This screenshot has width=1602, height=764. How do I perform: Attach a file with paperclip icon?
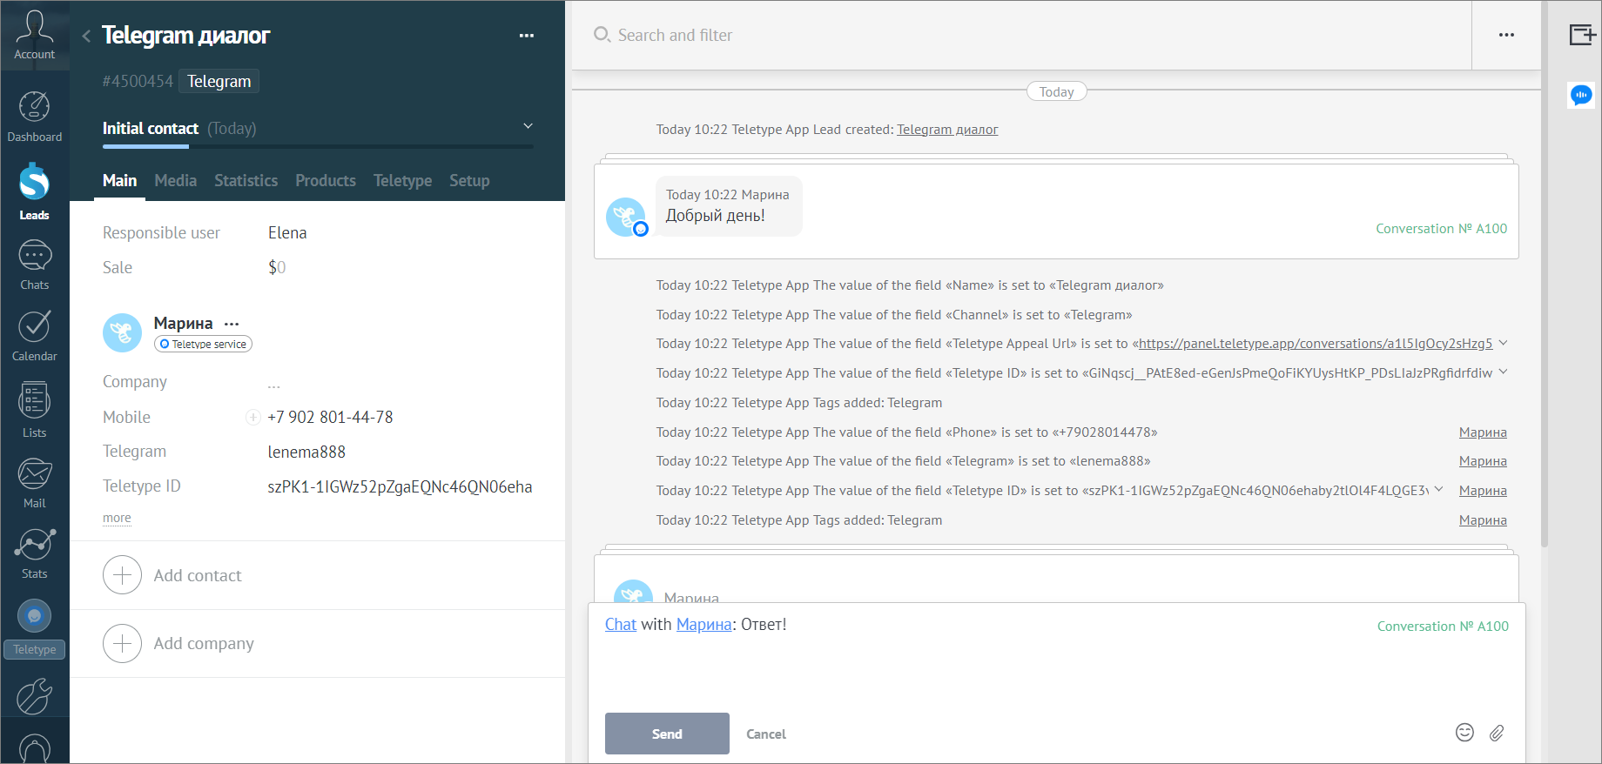(1497, 733)
